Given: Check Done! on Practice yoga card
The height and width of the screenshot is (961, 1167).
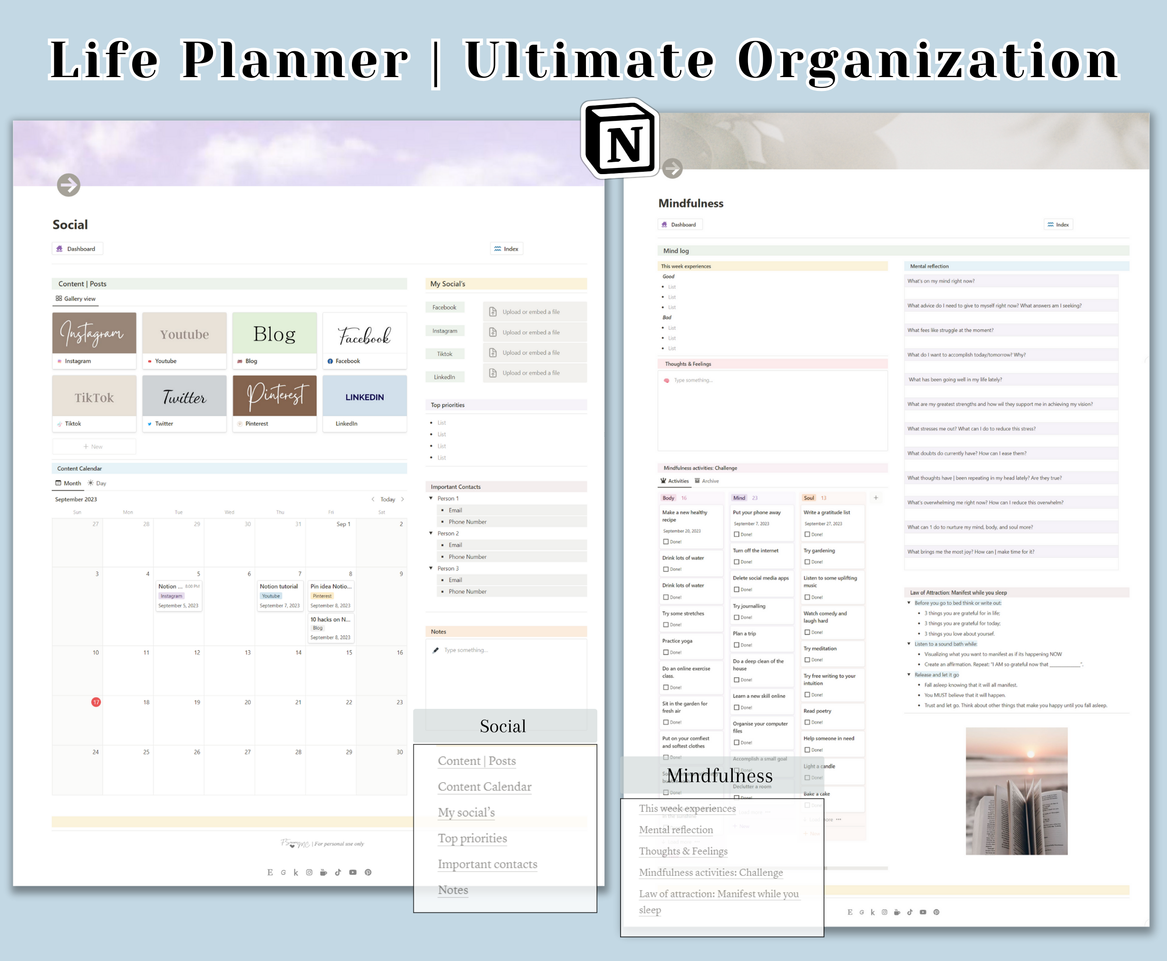Looking at the screenshot, I should (x=666, y=653).
